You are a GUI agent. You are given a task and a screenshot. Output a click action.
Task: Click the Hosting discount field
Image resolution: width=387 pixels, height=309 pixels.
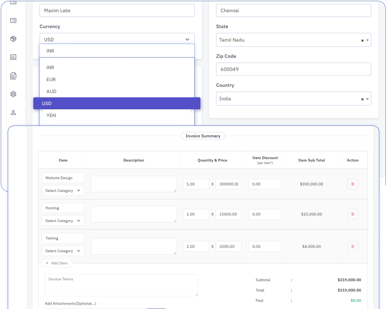(x=265, y=214)
